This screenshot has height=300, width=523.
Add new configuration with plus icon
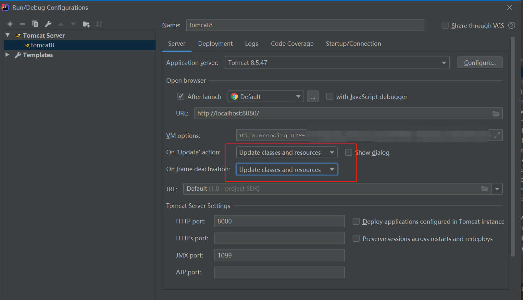[10, 24]
